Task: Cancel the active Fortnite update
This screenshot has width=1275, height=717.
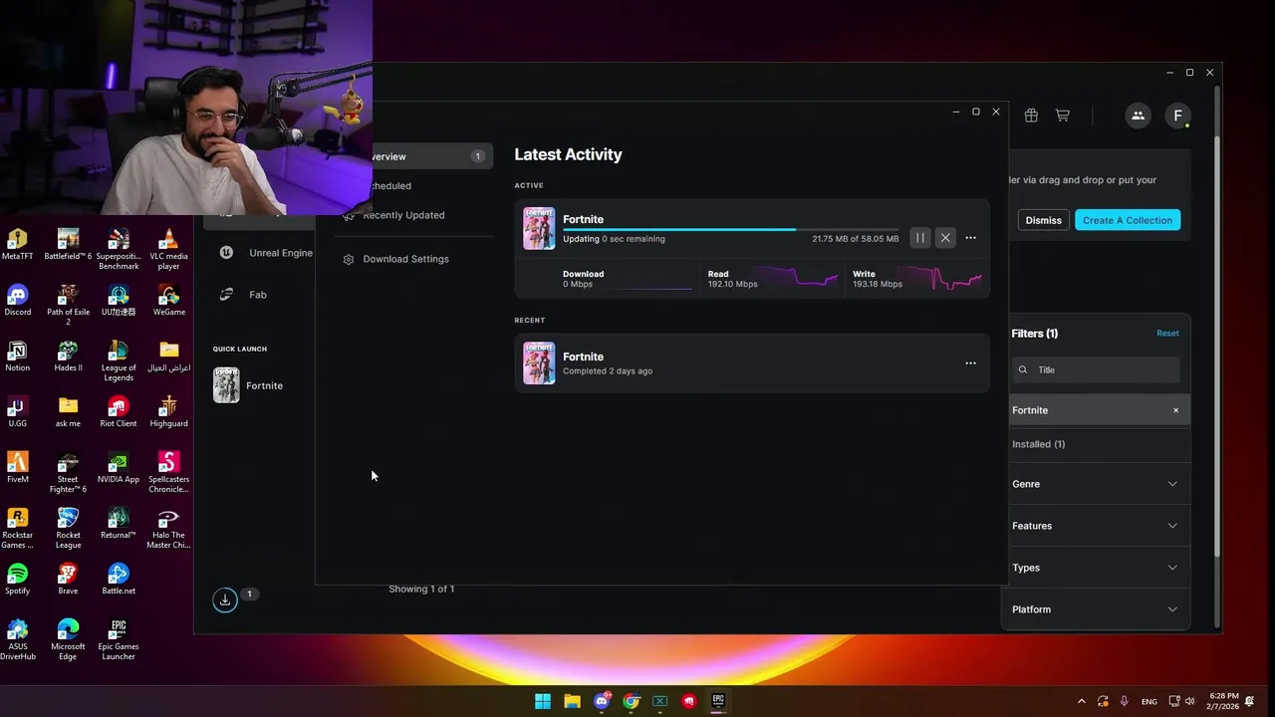Action: pos(945,238)
